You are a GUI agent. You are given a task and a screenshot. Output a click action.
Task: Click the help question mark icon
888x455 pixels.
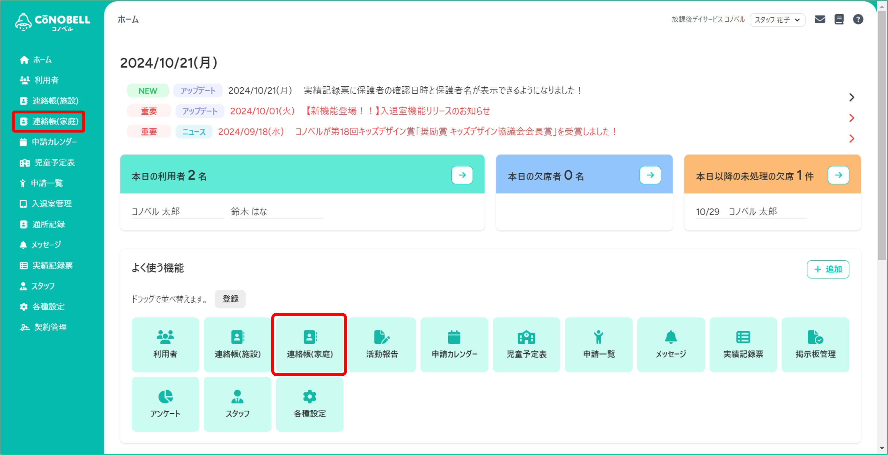[858, 19]
